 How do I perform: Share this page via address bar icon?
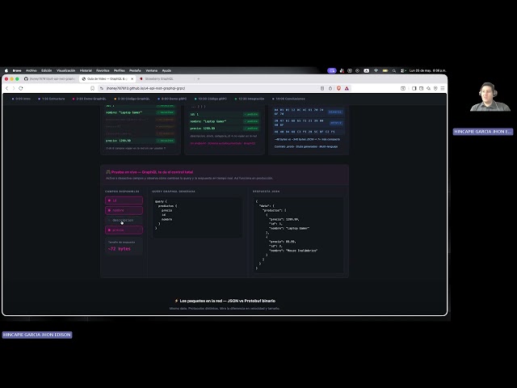click(330, 88)
